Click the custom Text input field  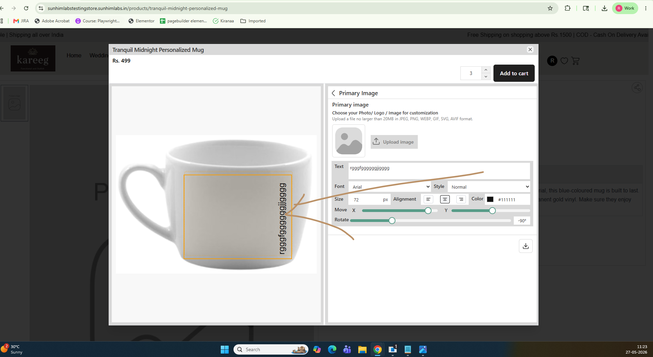439,171
